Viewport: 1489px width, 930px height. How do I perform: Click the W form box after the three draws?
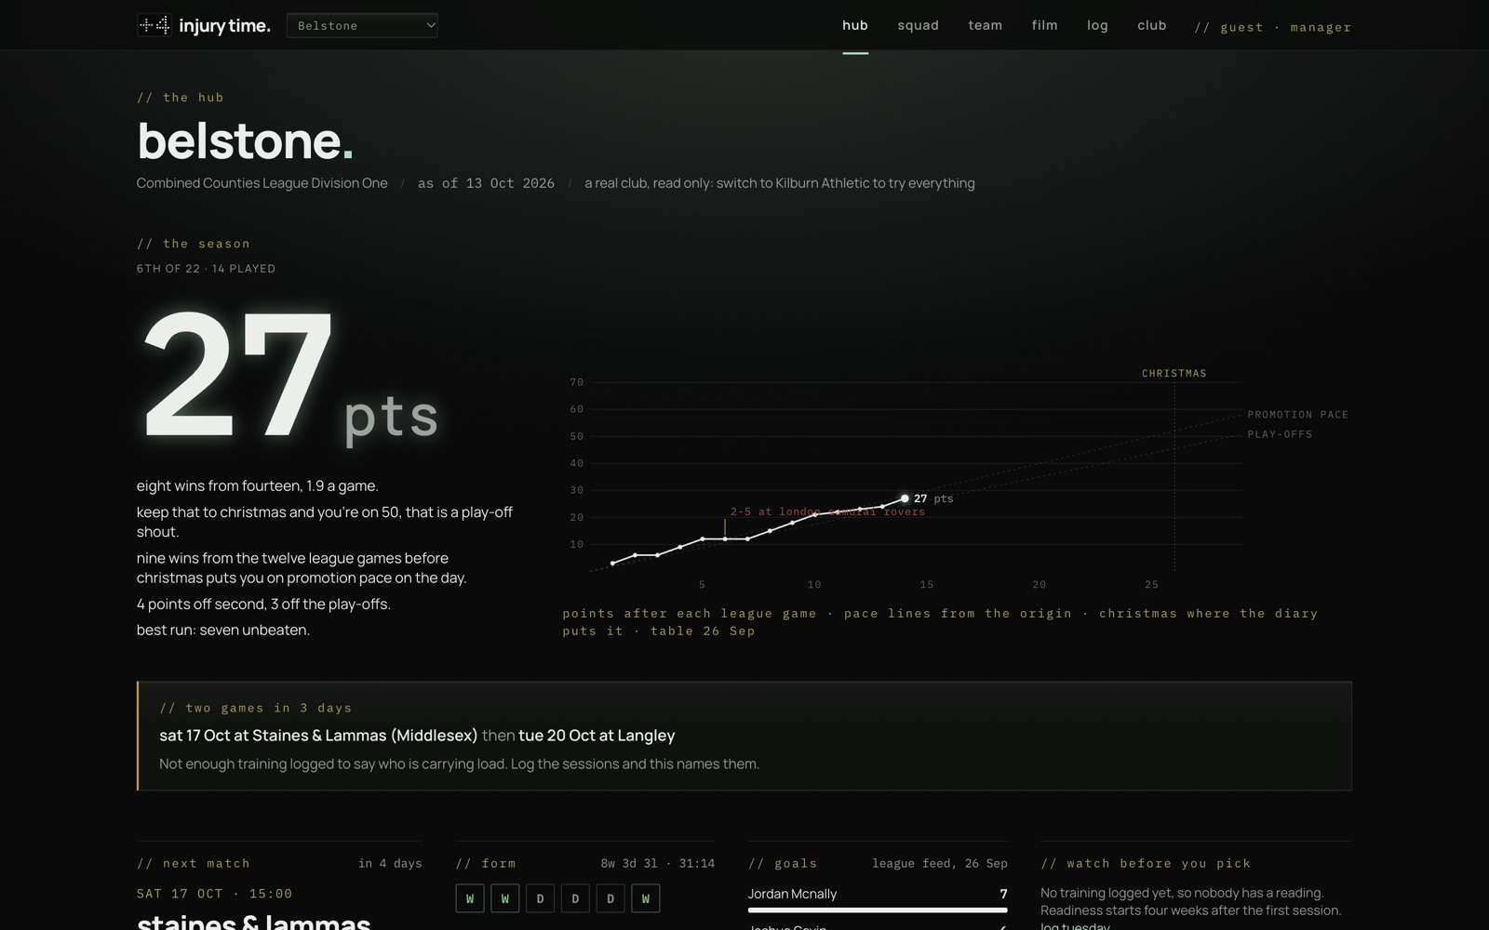click(646, 898)
